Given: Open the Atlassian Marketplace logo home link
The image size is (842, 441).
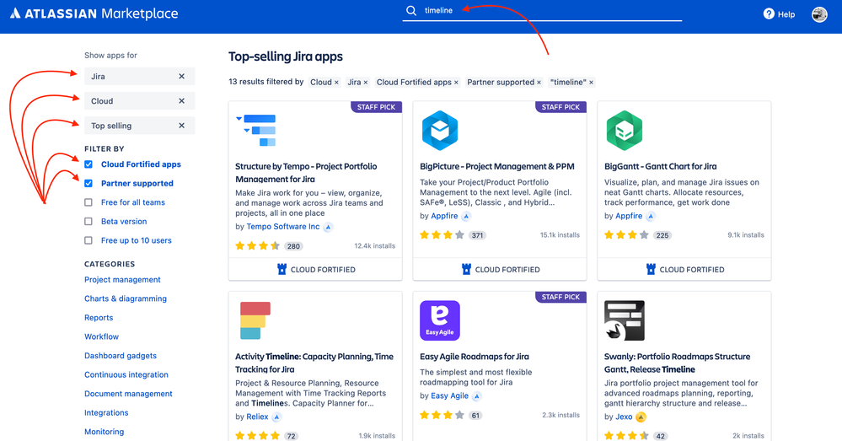Looking at the screenshot, I should 94,13.
